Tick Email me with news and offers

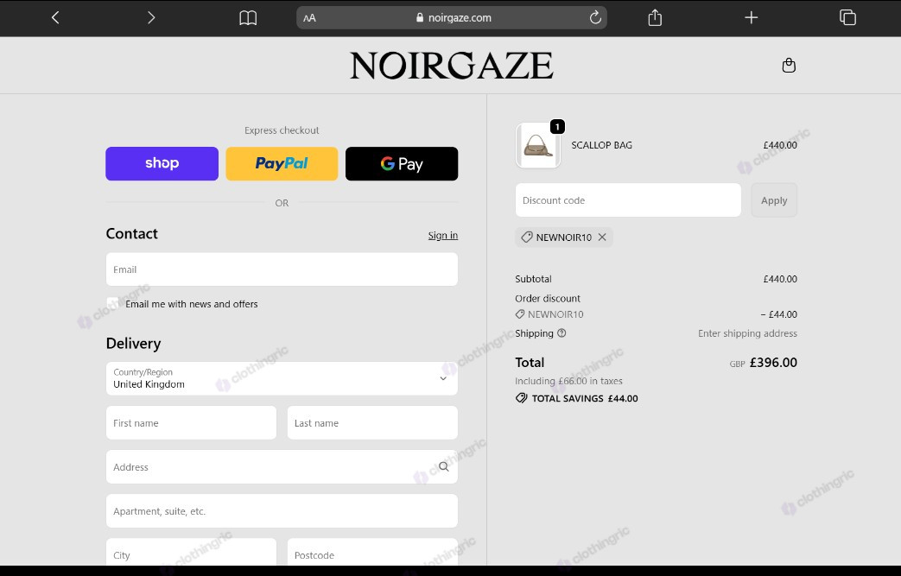[112, 304]
